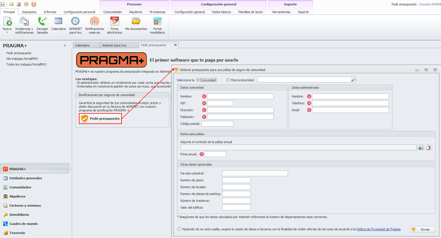Click the Población input field
This screenshot has height=238, width=441.
(240, 117)
